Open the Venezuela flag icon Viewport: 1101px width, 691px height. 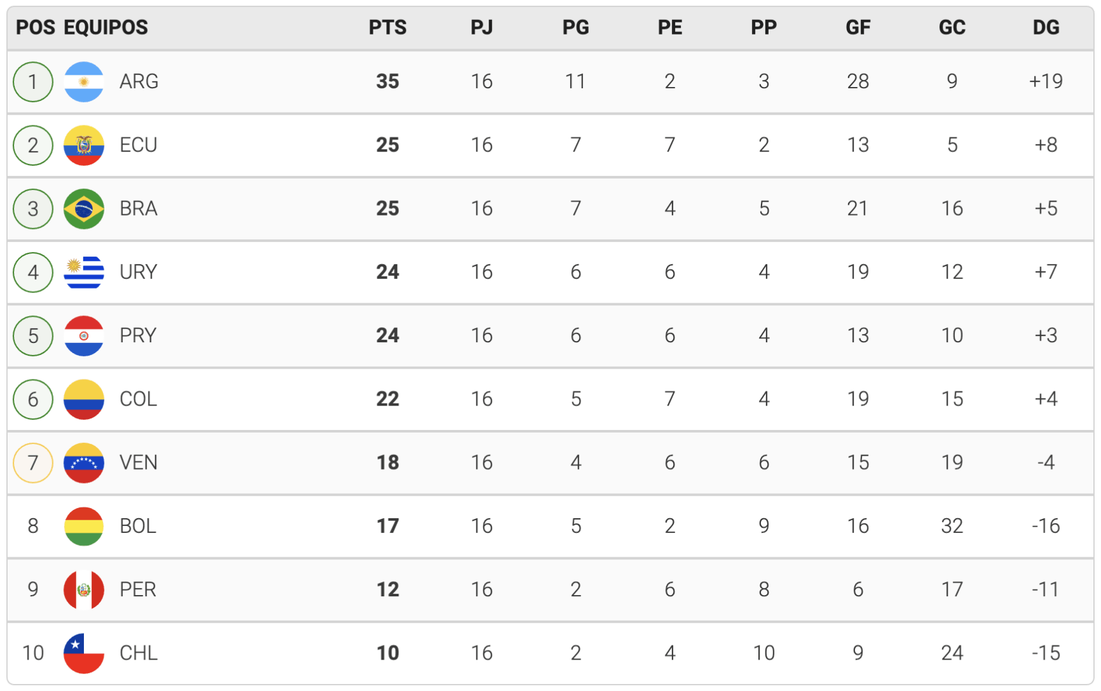tap(84, 463)
